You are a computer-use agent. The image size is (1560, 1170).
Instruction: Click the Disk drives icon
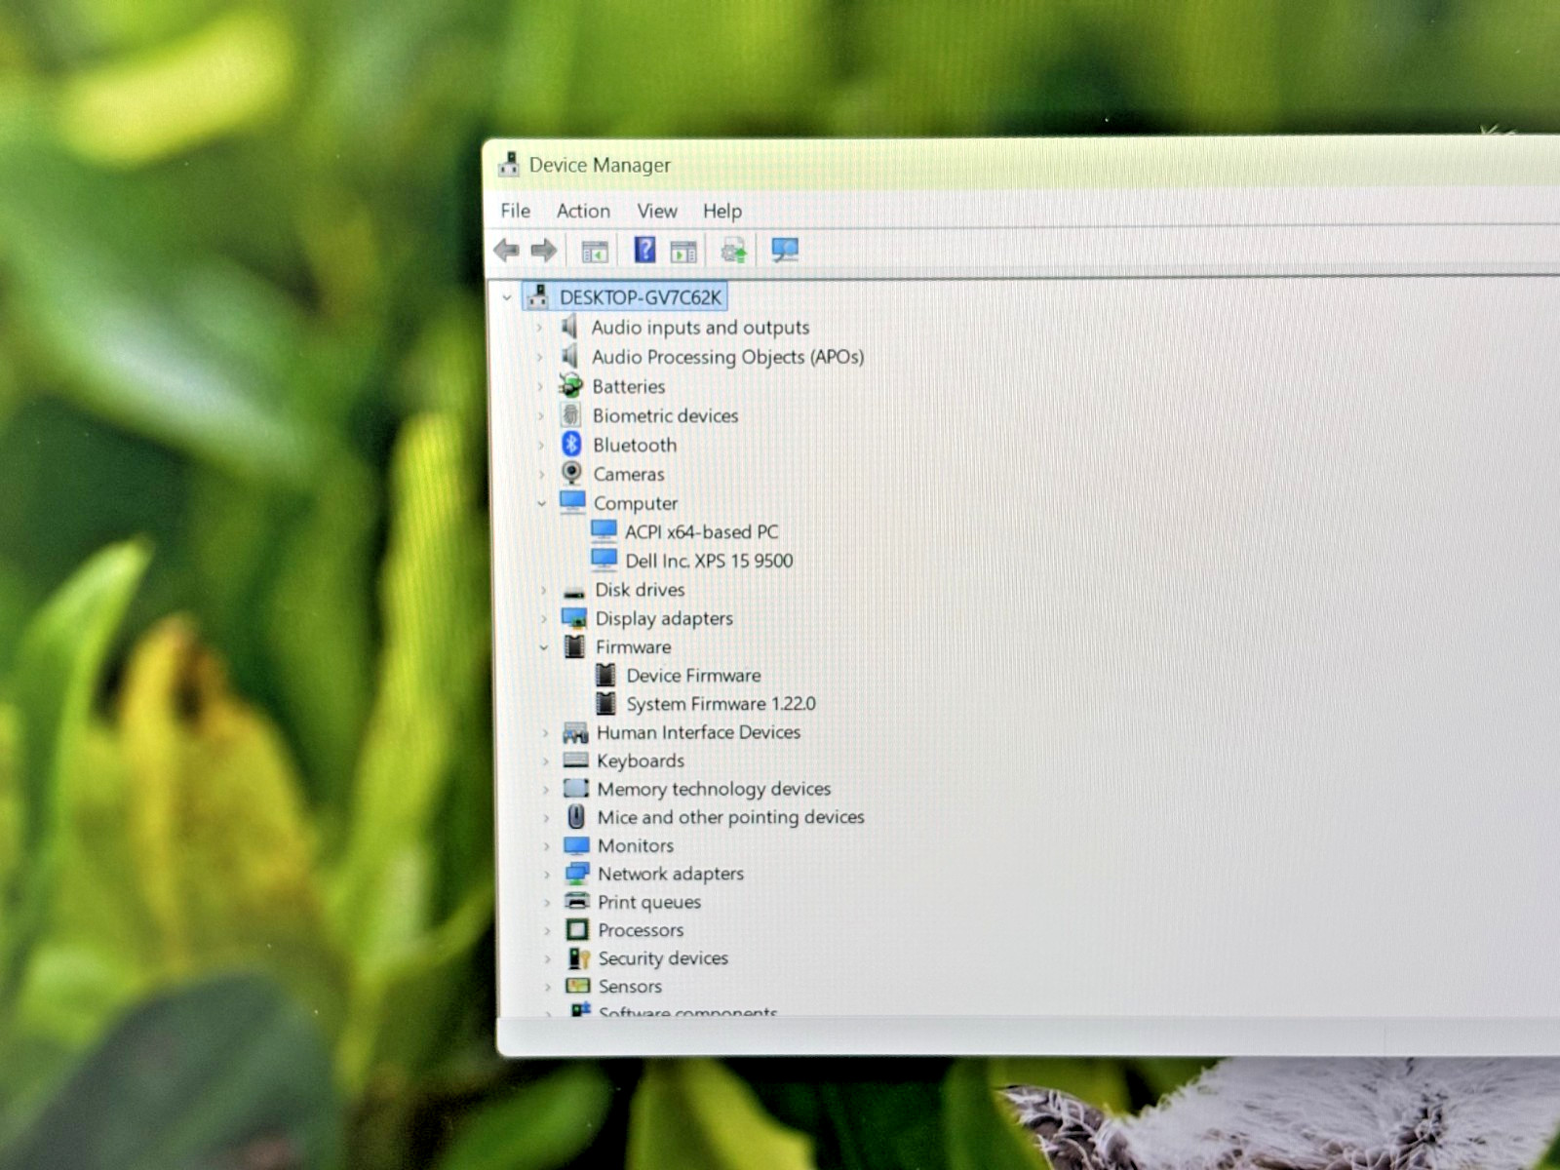point(574,591)
